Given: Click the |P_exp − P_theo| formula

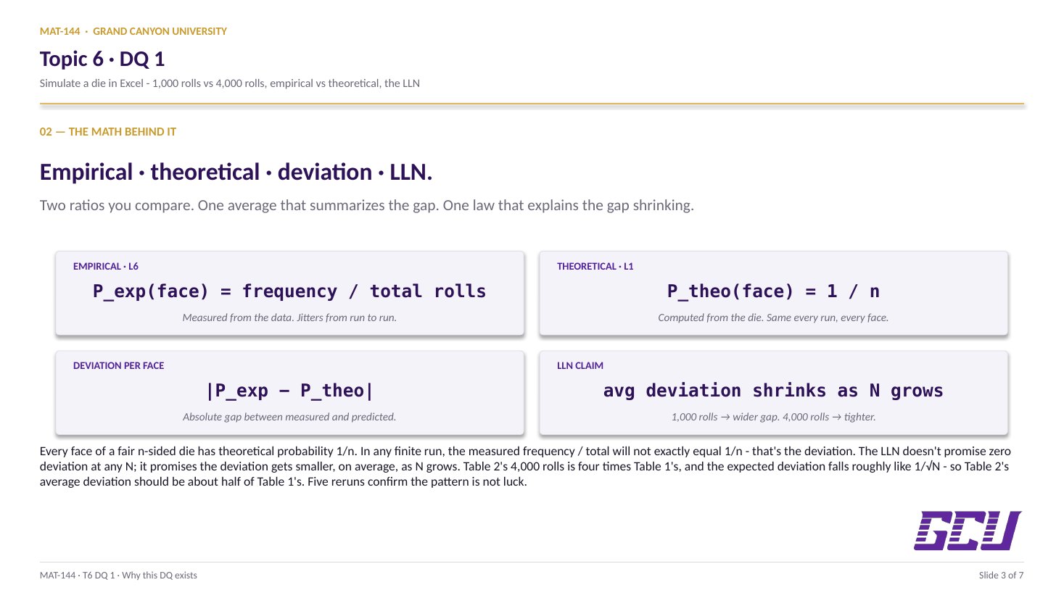Looking at the screenshot, I should coord(289,391).
